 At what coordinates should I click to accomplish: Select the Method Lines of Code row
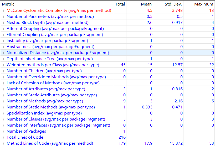[x=50, y=143]
